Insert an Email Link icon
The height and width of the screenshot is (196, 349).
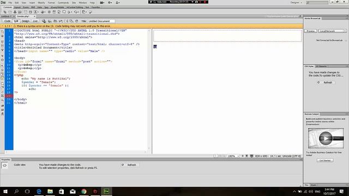point(10,12)
